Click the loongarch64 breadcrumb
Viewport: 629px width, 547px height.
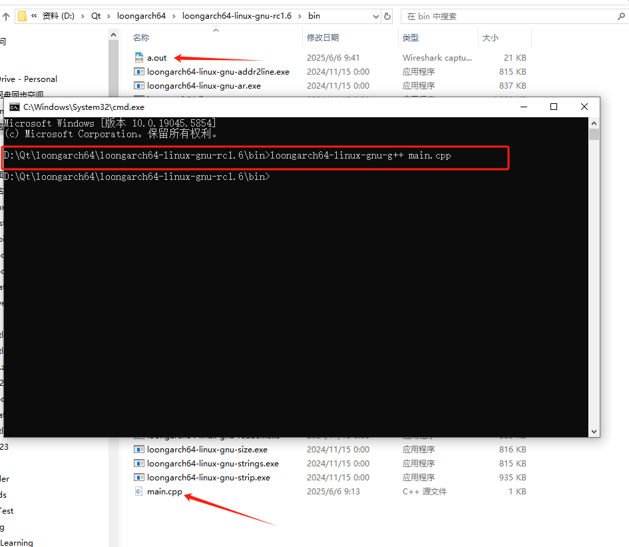[141, 16]
